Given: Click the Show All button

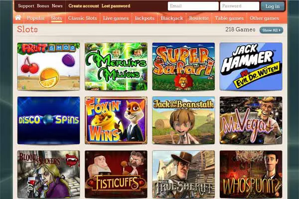Looking at the screenshot, I should point(271,30).
